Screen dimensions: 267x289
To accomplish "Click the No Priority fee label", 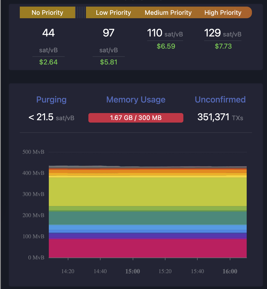I will pyautogui.click(x=47, y=13).
